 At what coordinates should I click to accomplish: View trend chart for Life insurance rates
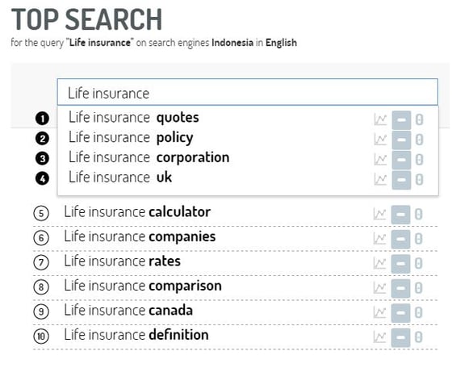tap(379, 263)
